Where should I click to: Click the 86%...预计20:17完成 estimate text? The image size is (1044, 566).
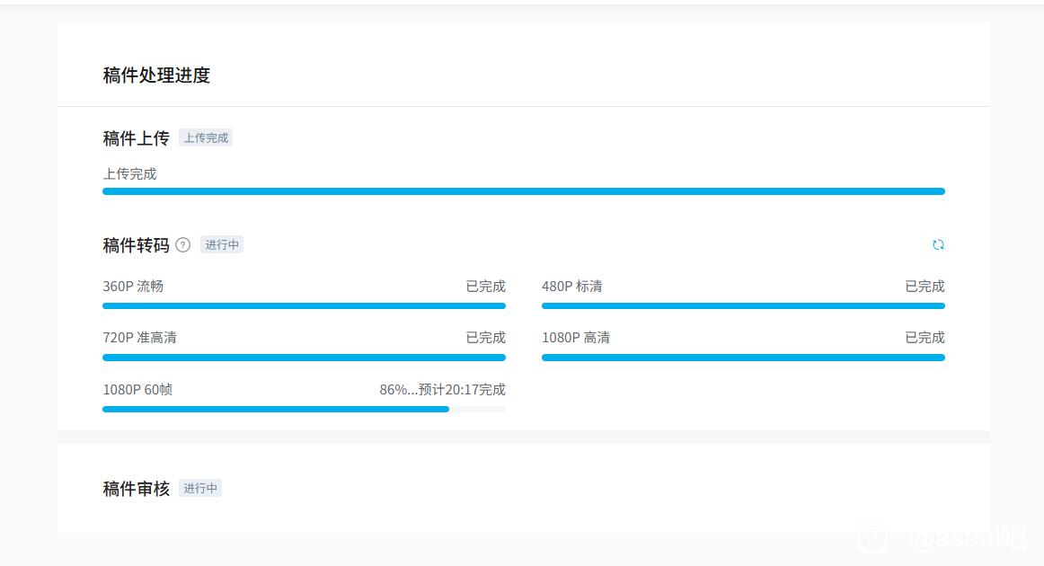click(442, 390)
